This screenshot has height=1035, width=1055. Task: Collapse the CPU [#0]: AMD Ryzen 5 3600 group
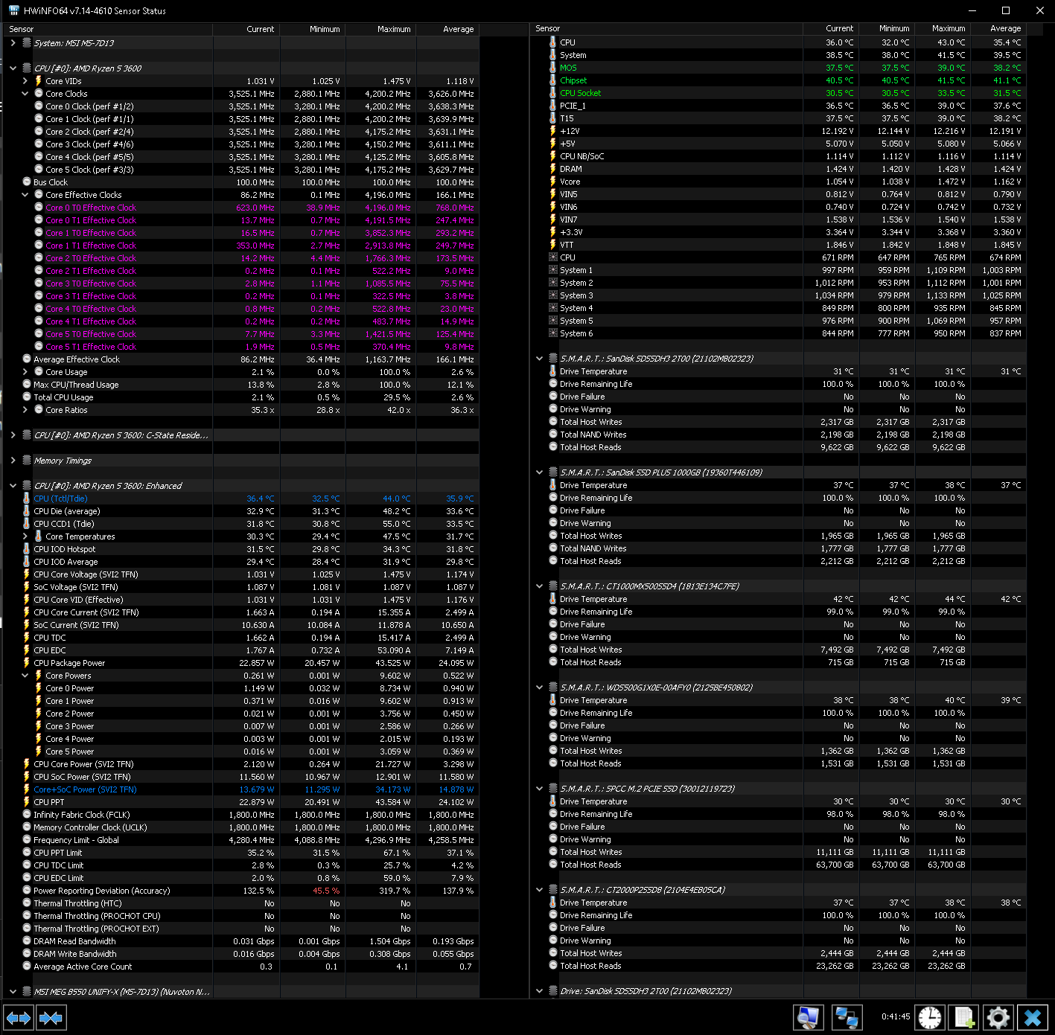13,68
